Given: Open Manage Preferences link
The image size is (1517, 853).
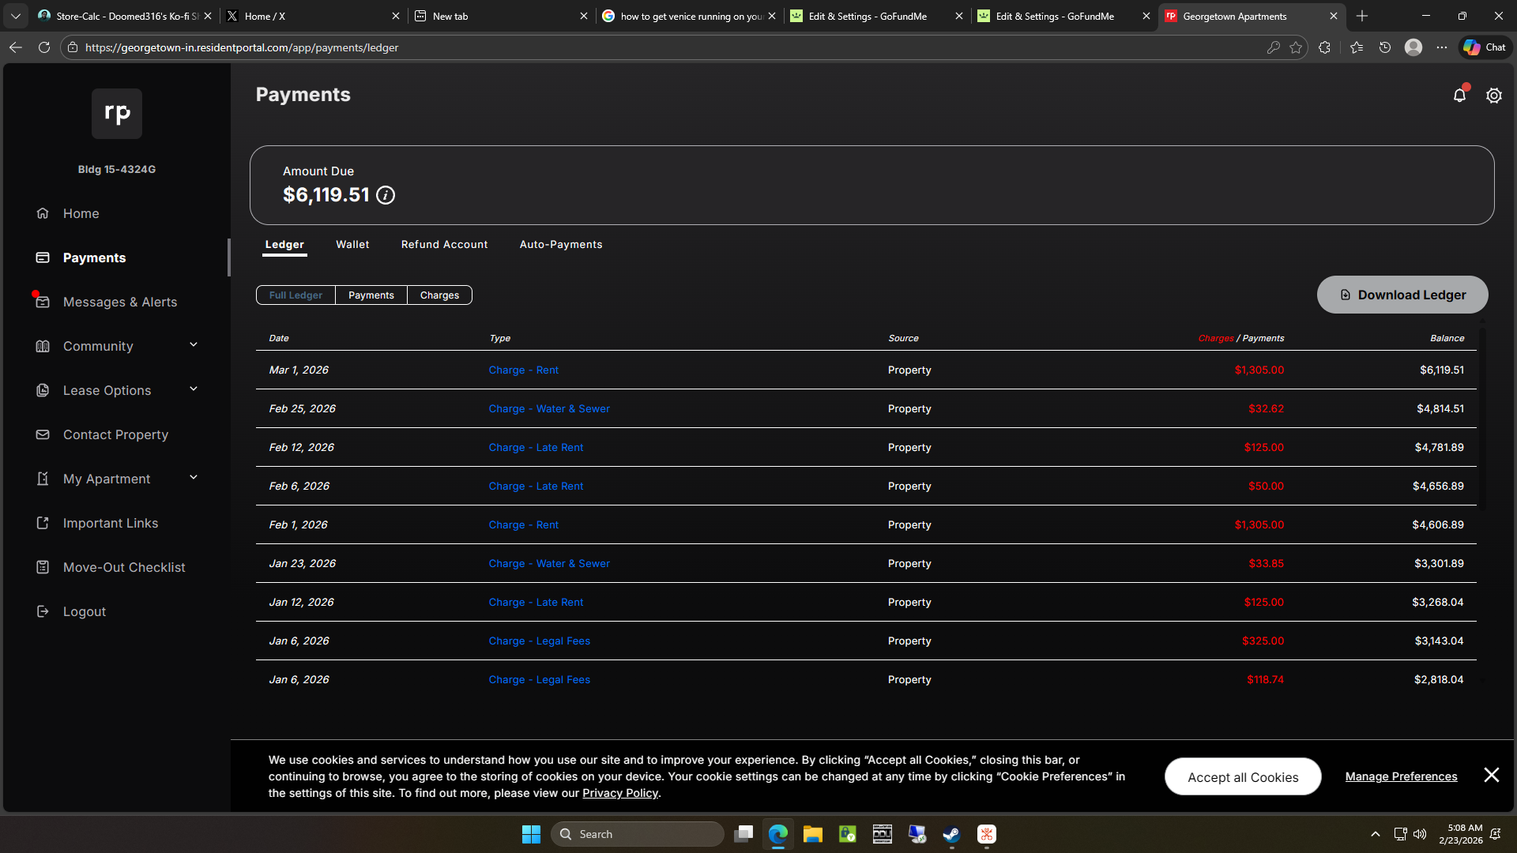Looking at the screenshot, I should [x=1401, y=776].
